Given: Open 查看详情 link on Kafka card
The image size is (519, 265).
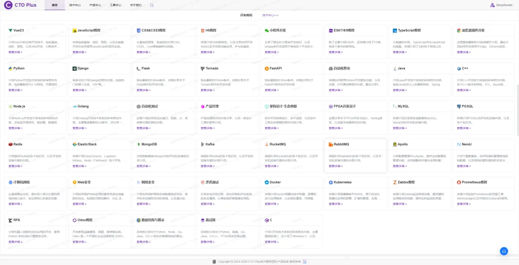Looking at the screenshot, I should coord(207,166).
